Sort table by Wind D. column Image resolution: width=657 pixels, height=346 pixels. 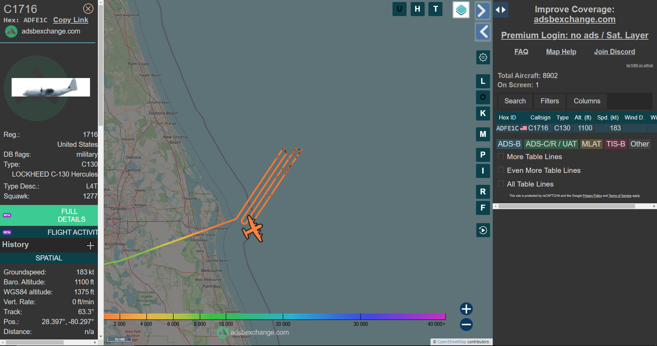click(x=634, y=117)
